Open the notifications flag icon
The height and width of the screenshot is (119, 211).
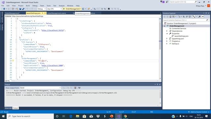[x=162, y=2]
